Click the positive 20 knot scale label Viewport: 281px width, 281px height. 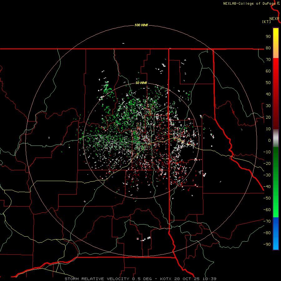[268, 117]
